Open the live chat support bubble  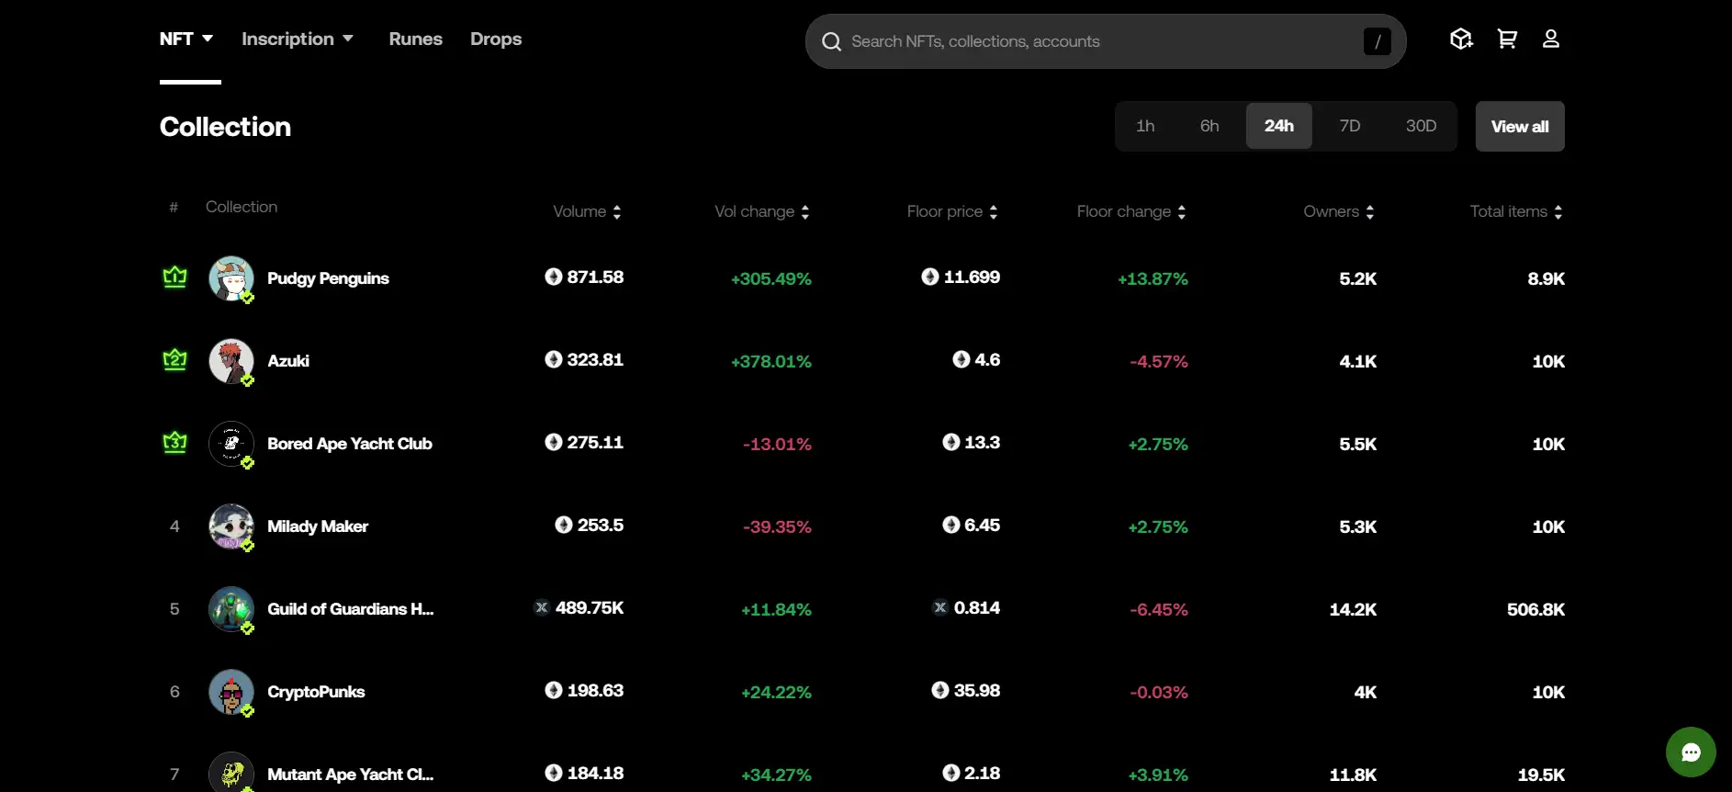point(1690,752)
